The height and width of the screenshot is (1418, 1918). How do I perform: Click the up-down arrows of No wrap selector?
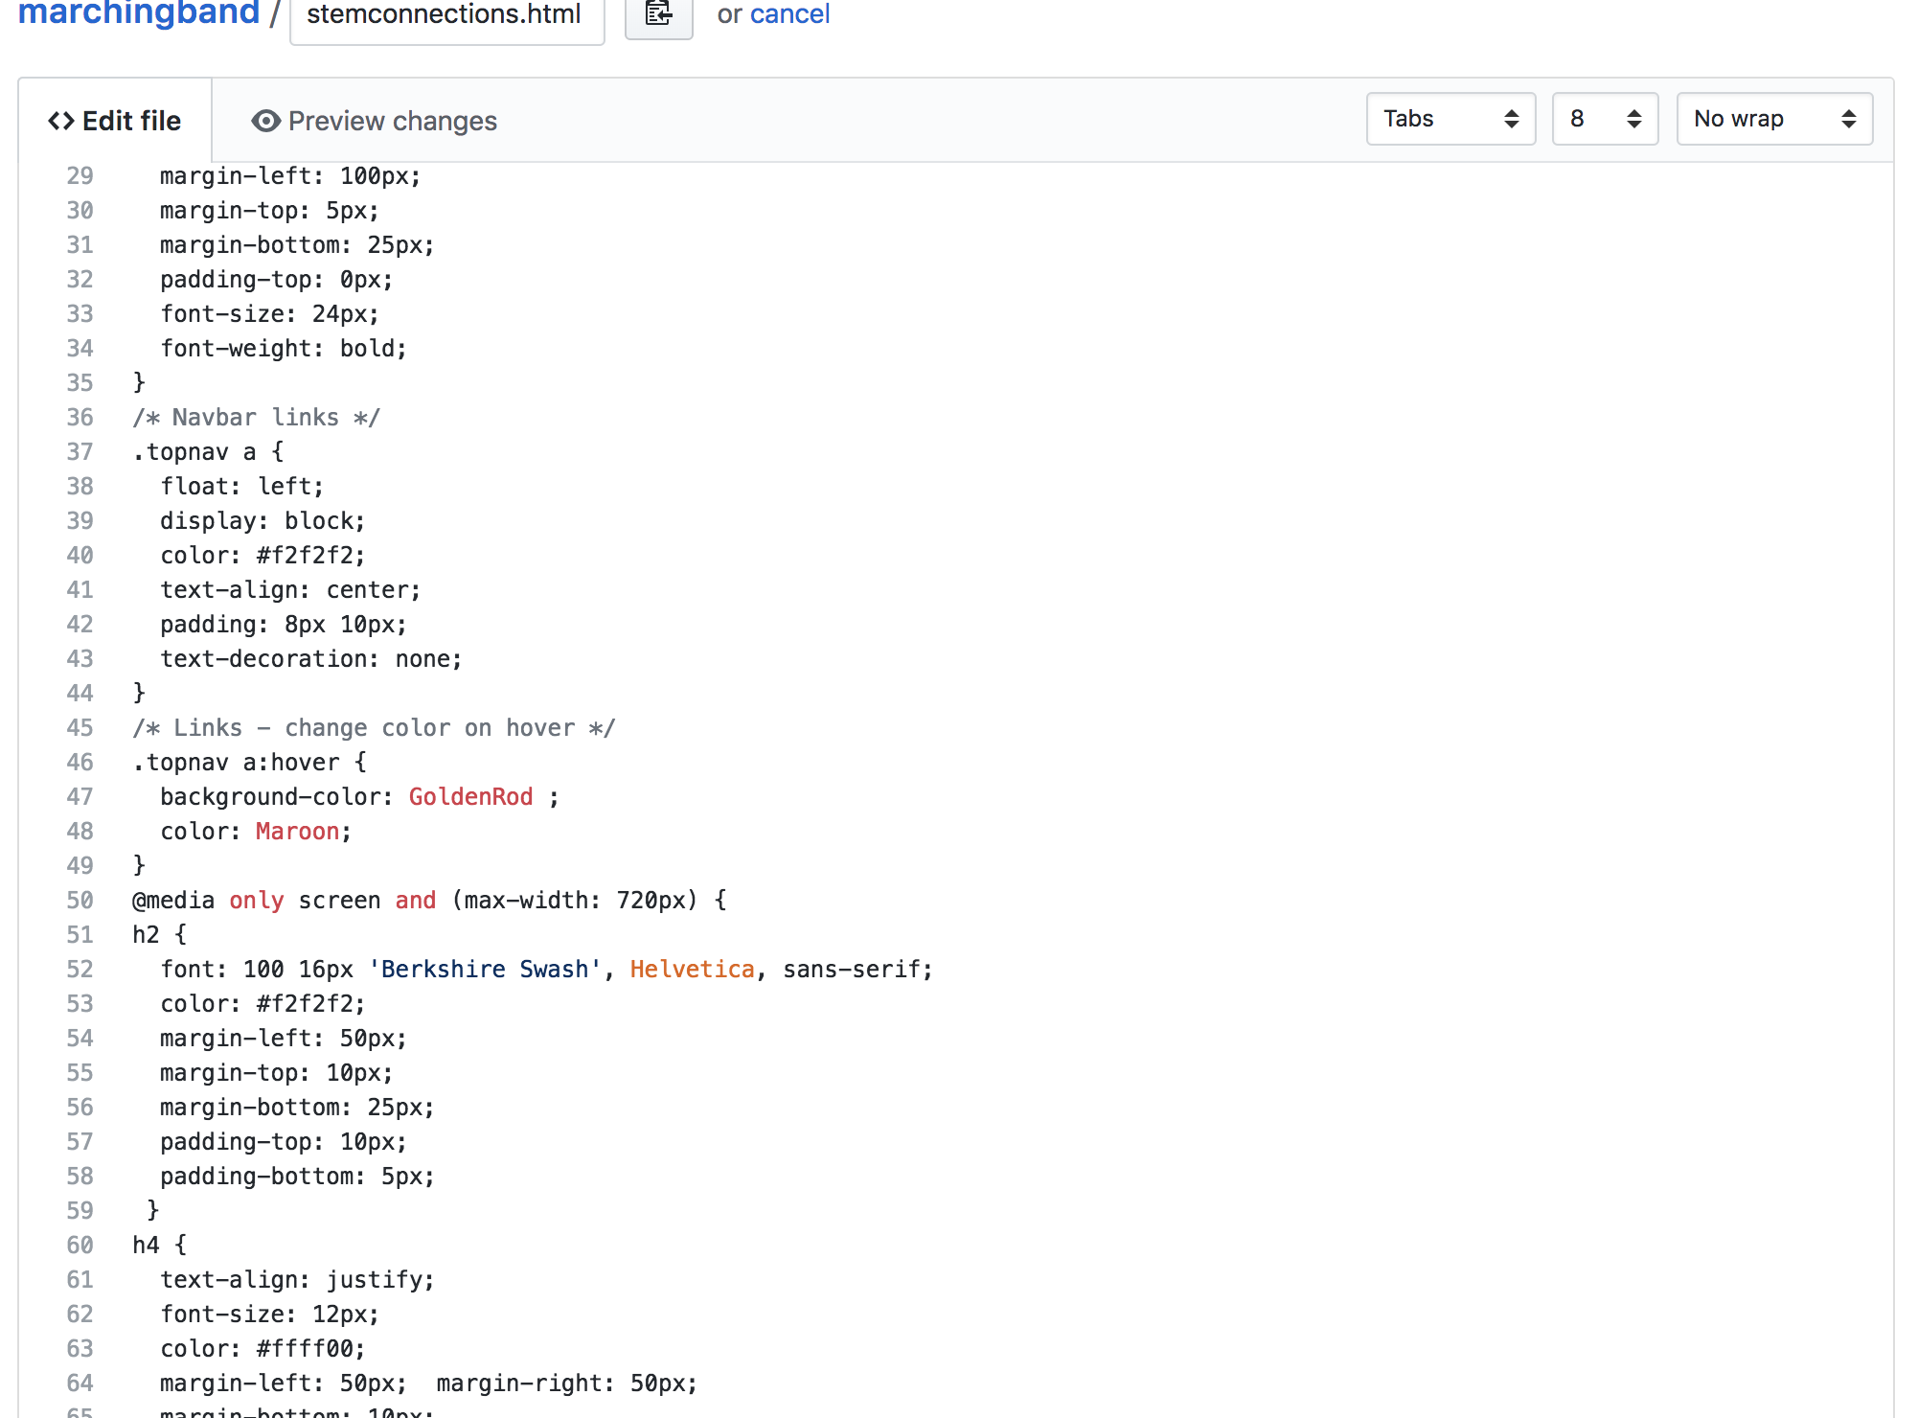[x=1848, y=119]
